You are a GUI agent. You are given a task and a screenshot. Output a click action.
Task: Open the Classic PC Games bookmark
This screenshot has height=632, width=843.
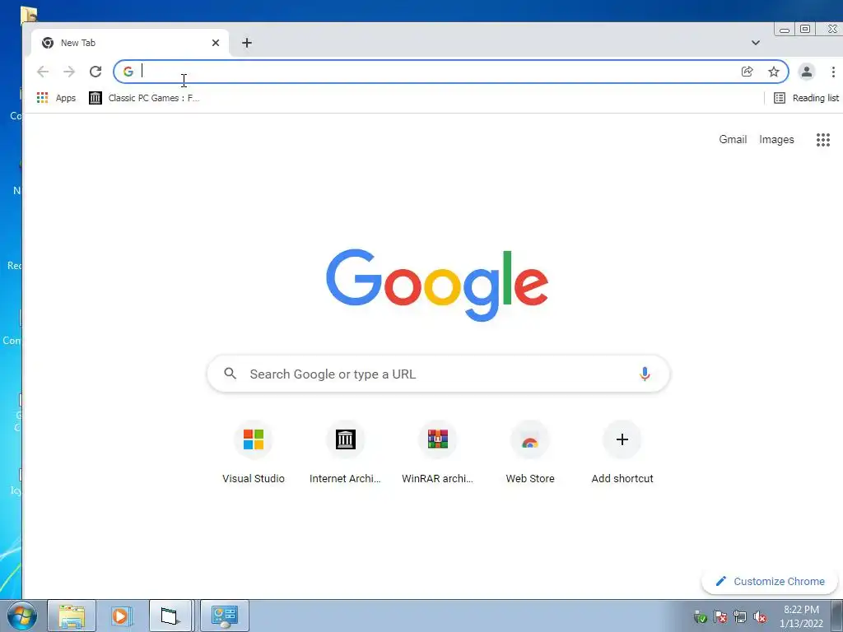144,98
